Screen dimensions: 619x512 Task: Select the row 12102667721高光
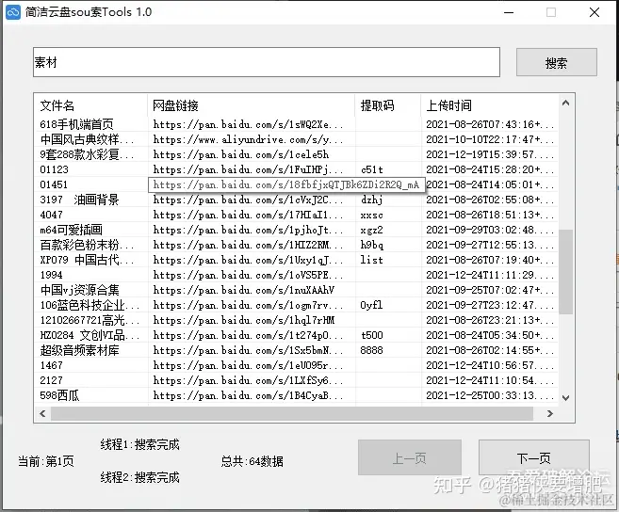point(296,320)
